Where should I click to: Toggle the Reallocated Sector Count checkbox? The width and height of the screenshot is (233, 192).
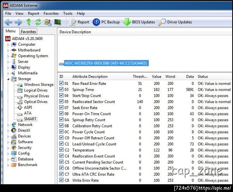tap(61, 101)
